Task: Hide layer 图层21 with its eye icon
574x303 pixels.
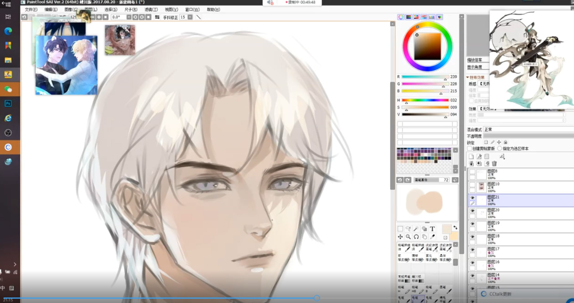Action: (472, 198)
